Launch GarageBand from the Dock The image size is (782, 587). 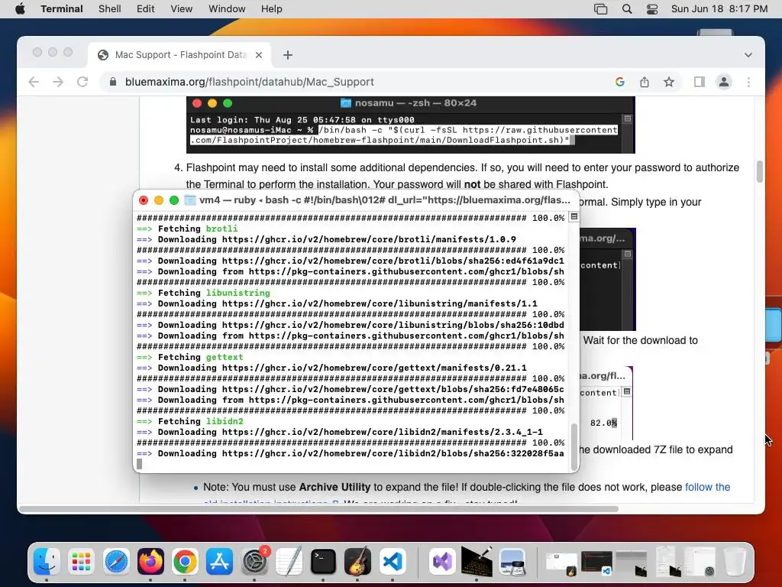pyautogui.click(x=357, y=561)
